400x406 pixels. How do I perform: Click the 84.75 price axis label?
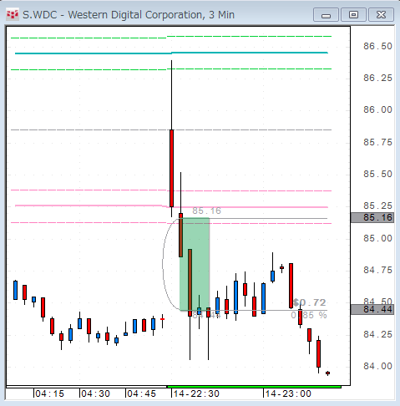pyautogui.click(x=377, y=270)
